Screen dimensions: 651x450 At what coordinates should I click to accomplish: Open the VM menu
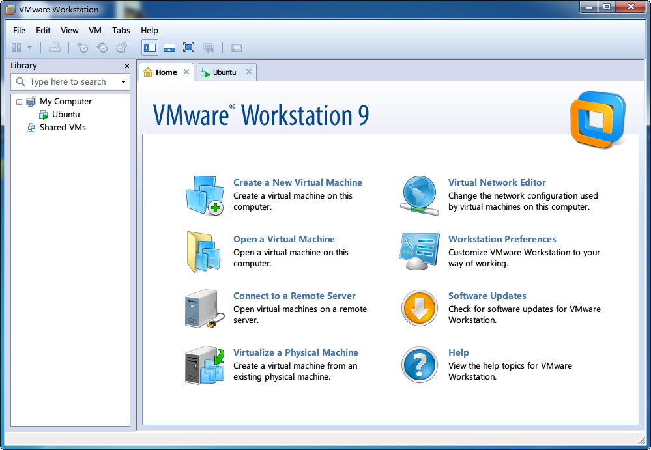(x=95, y=30)
